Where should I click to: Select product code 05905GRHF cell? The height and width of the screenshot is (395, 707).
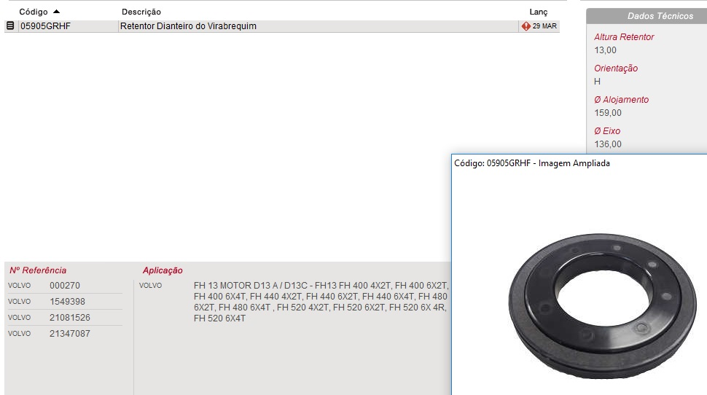(x=45, y=26)
